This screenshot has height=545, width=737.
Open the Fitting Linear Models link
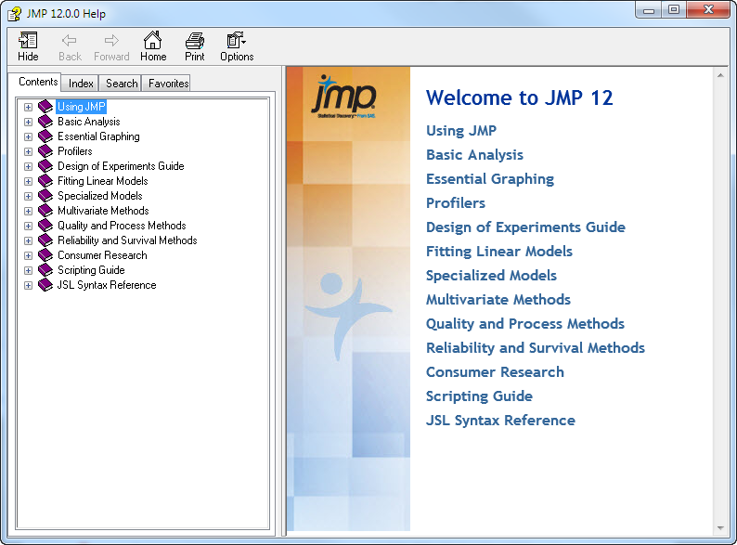pyautogui.click(x=499, y=252)
